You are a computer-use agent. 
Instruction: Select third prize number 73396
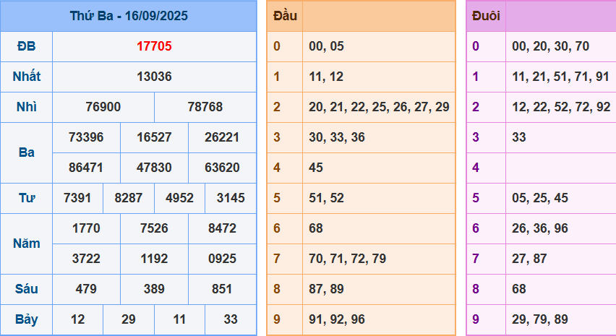[86, 137]
